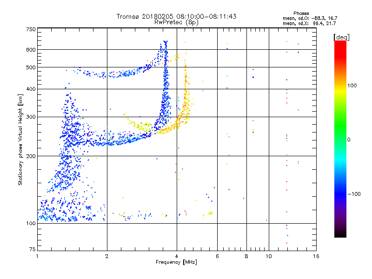Click the colorbar tick label '100'

(352, 86)
